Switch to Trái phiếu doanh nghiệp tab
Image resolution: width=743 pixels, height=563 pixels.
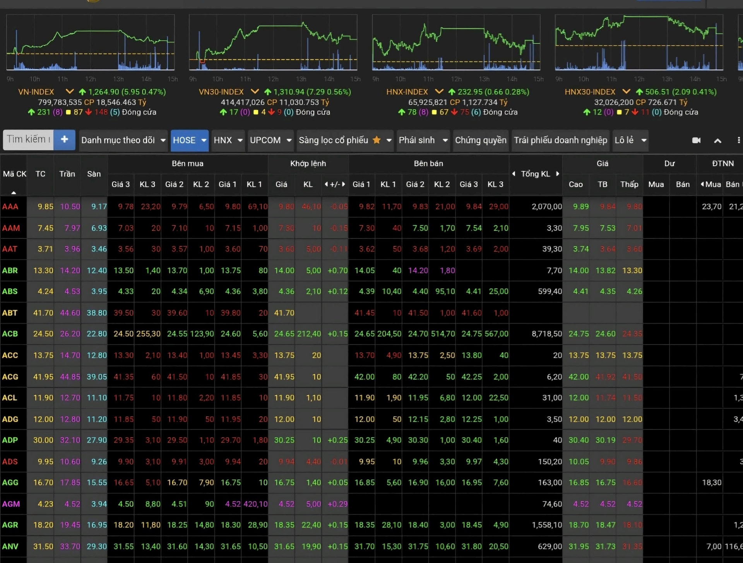(560, 140)
